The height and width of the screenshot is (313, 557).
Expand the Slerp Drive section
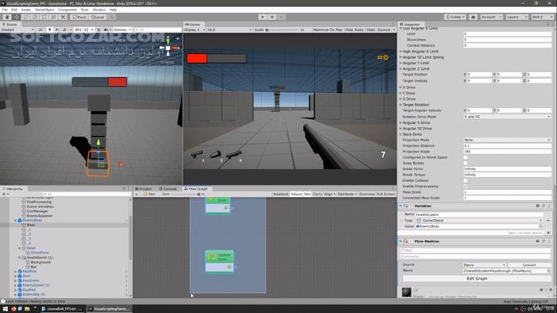(401, 134)
